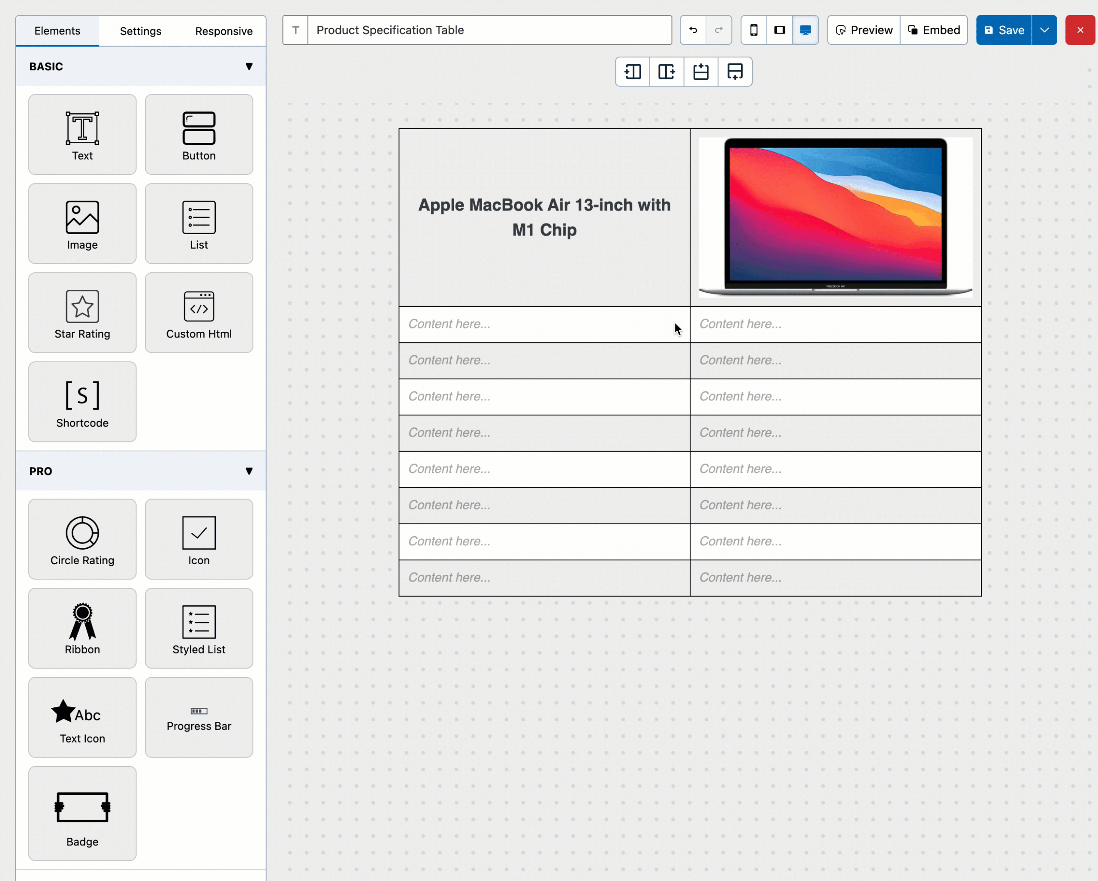Add a row above using the toolbar icon

[x=701, y=72]
